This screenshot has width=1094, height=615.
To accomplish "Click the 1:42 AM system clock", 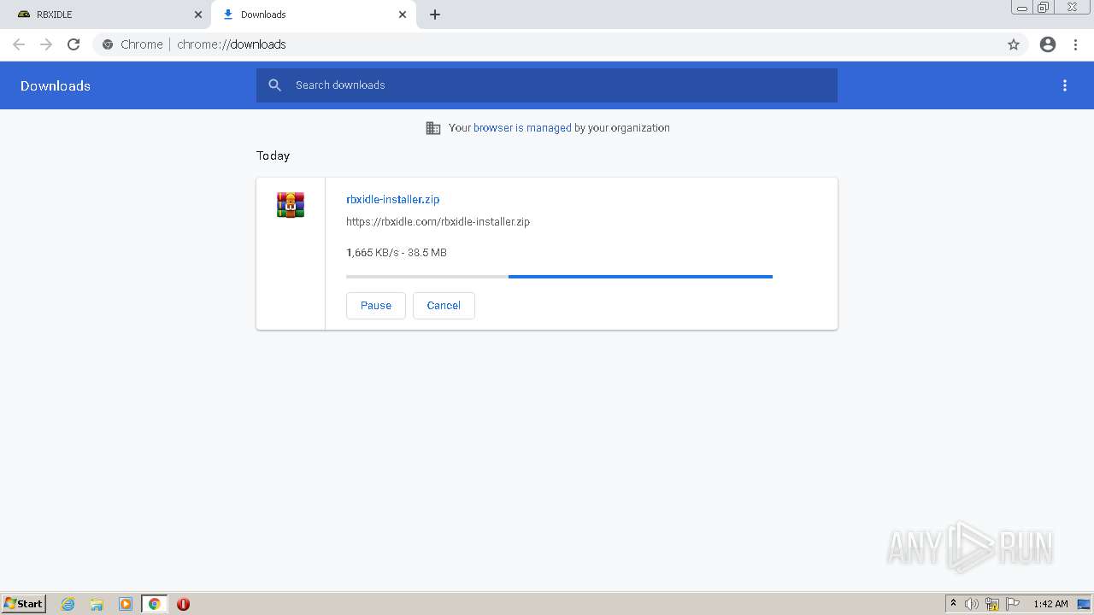I will click(1050, 604).
